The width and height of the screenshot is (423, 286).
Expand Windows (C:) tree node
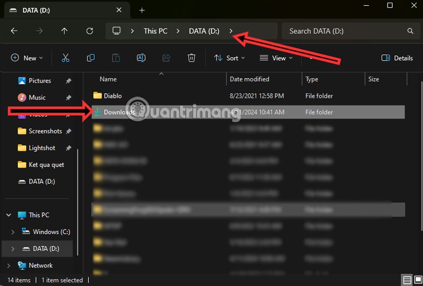click(x=14, y=232)
